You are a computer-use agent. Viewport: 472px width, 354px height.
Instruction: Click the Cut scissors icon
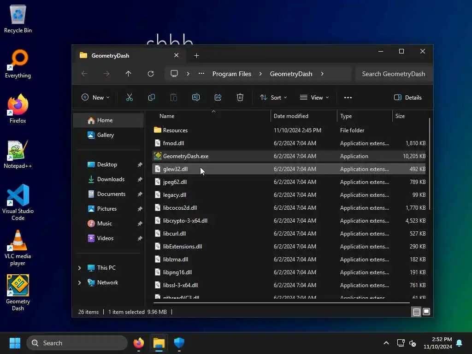coord(129,98)
